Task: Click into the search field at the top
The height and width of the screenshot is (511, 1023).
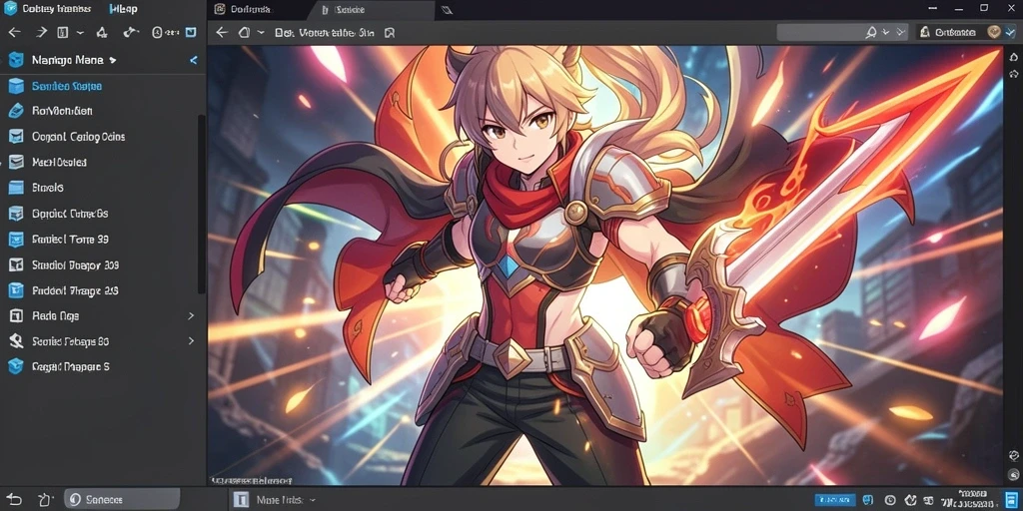Action: coord(821,32)
